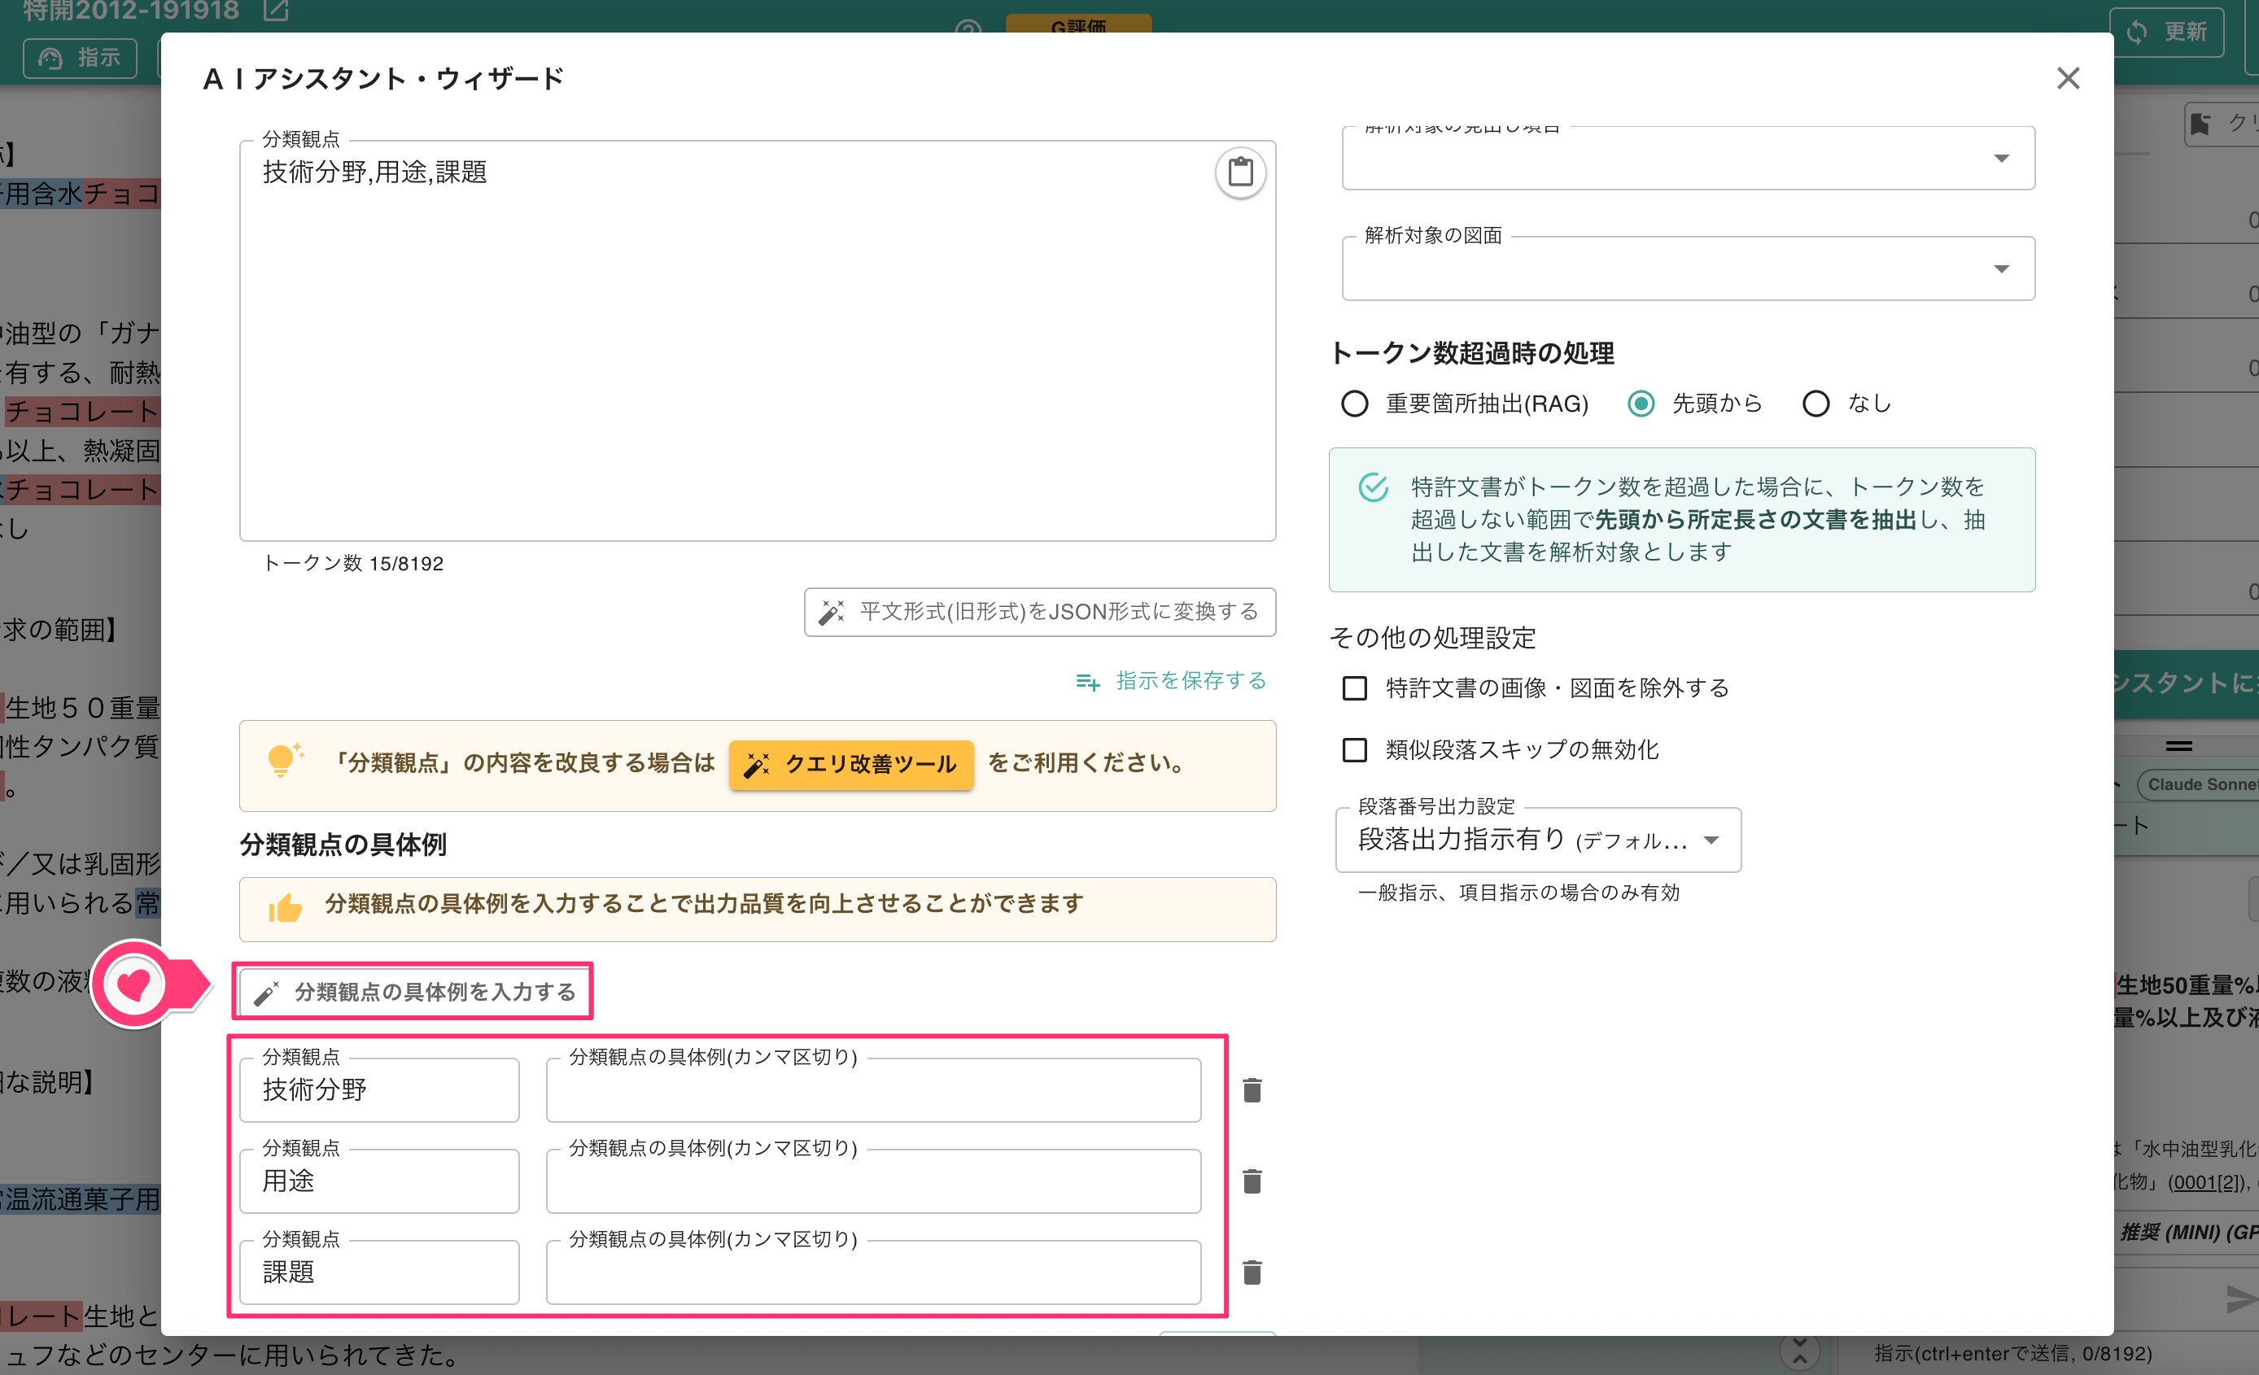Open 段落番号出力設定 dropdown
The image size is (2259, 1375).
[x=1537, y=840]
